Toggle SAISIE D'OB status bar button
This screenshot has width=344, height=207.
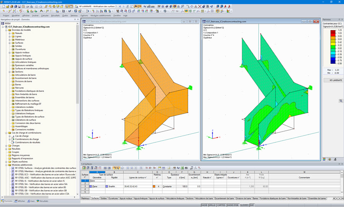(x=232, y=205)
